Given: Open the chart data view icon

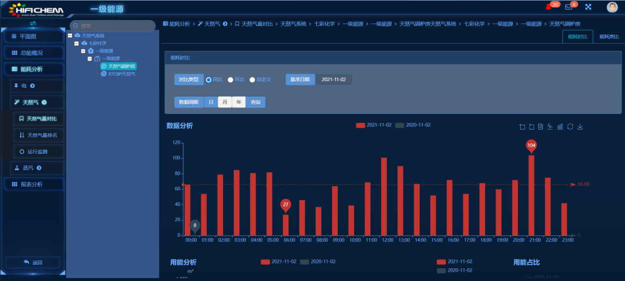Looking at the screenshot, I should (x=540, y=127).
